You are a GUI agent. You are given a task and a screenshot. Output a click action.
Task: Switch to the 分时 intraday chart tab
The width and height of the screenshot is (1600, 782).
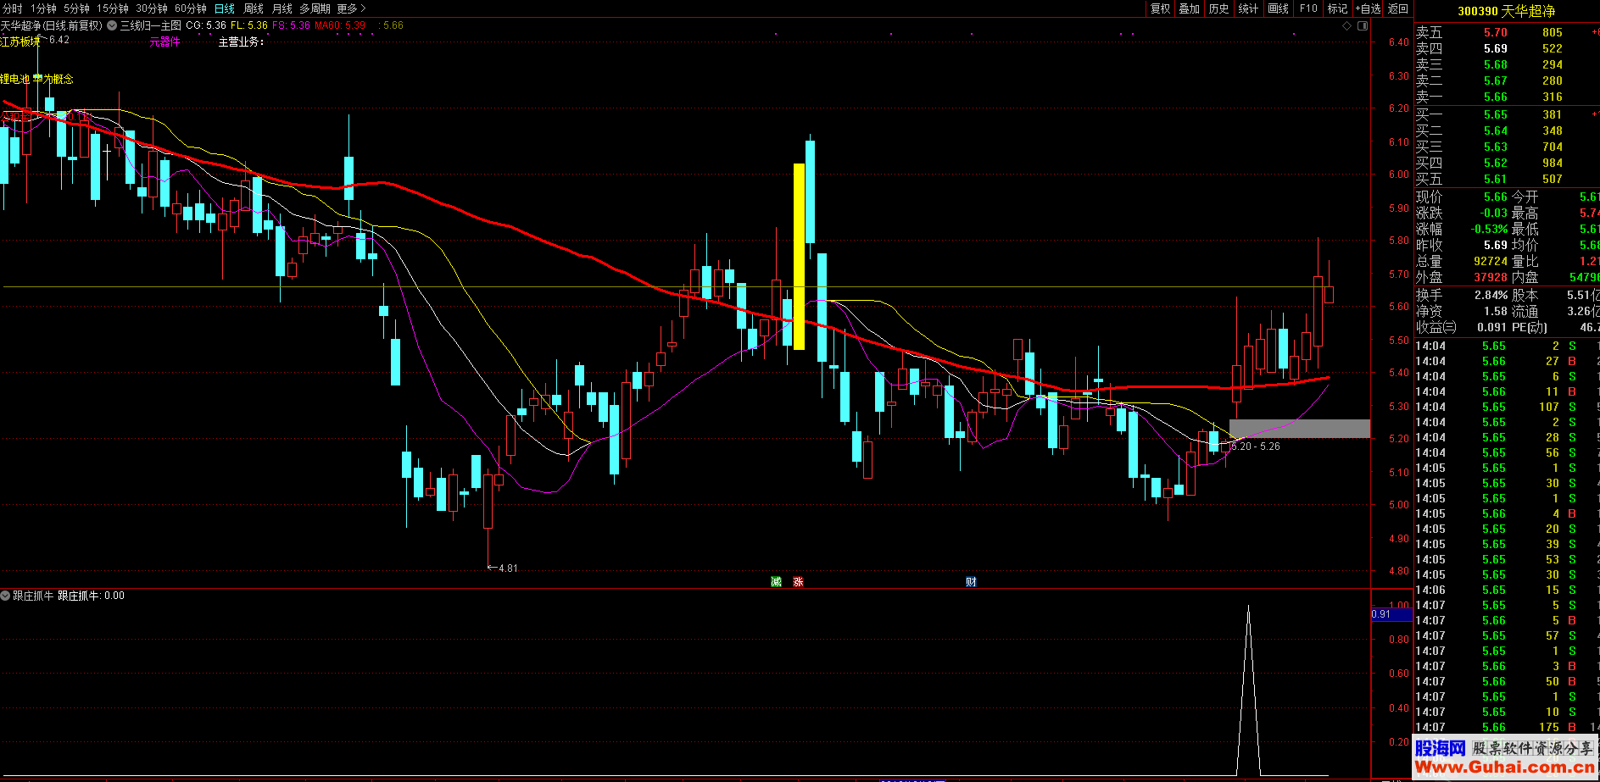(13, 8)
